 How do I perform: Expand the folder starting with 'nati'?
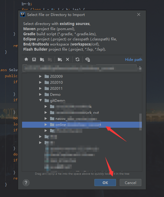tap(46, 118)
